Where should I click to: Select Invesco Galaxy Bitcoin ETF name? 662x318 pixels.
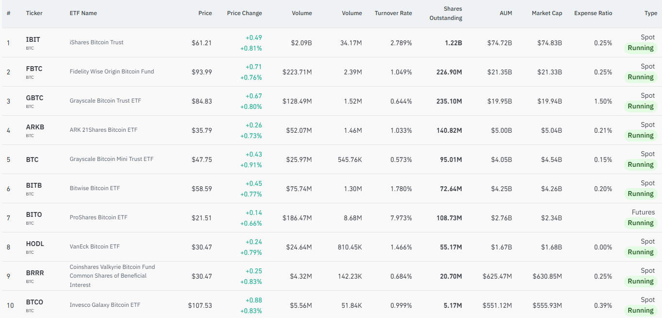[x=105, y=305]
